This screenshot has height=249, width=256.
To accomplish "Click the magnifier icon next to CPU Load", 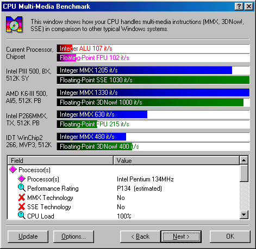I will click(22, 215).
